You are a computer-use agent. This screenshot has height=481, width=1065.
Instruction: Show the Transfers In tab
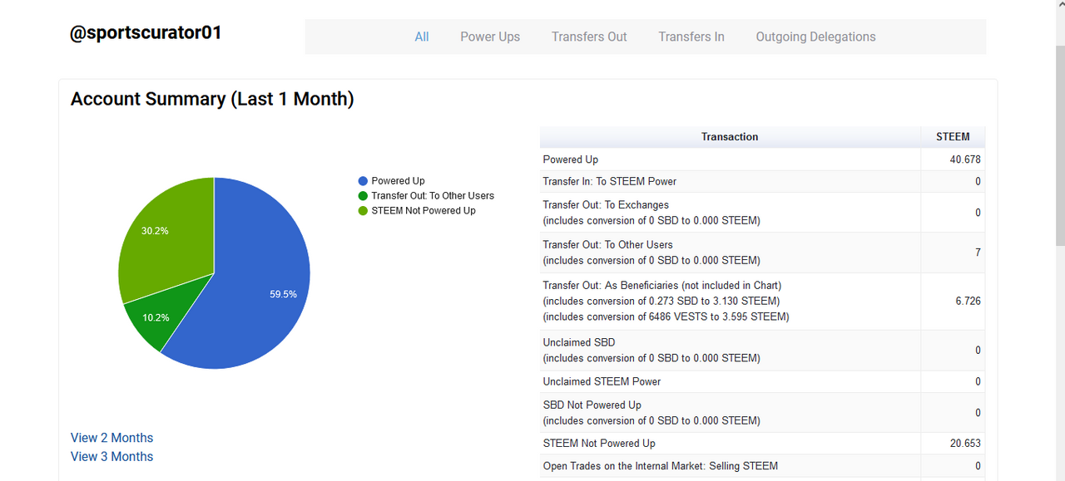pos(691,37)
